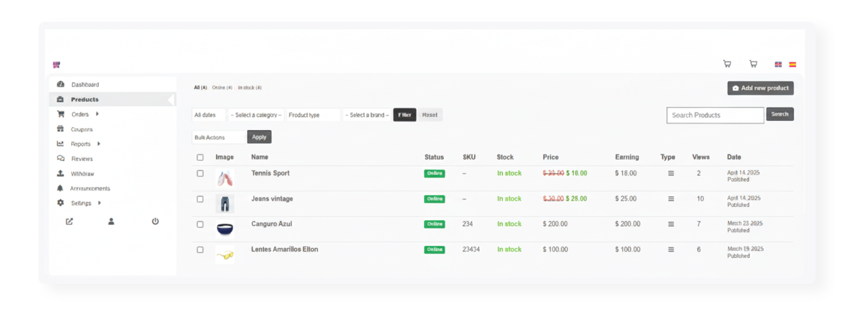
Task: Open the user profile icon in sidebar
Action: tap(111, 221)
